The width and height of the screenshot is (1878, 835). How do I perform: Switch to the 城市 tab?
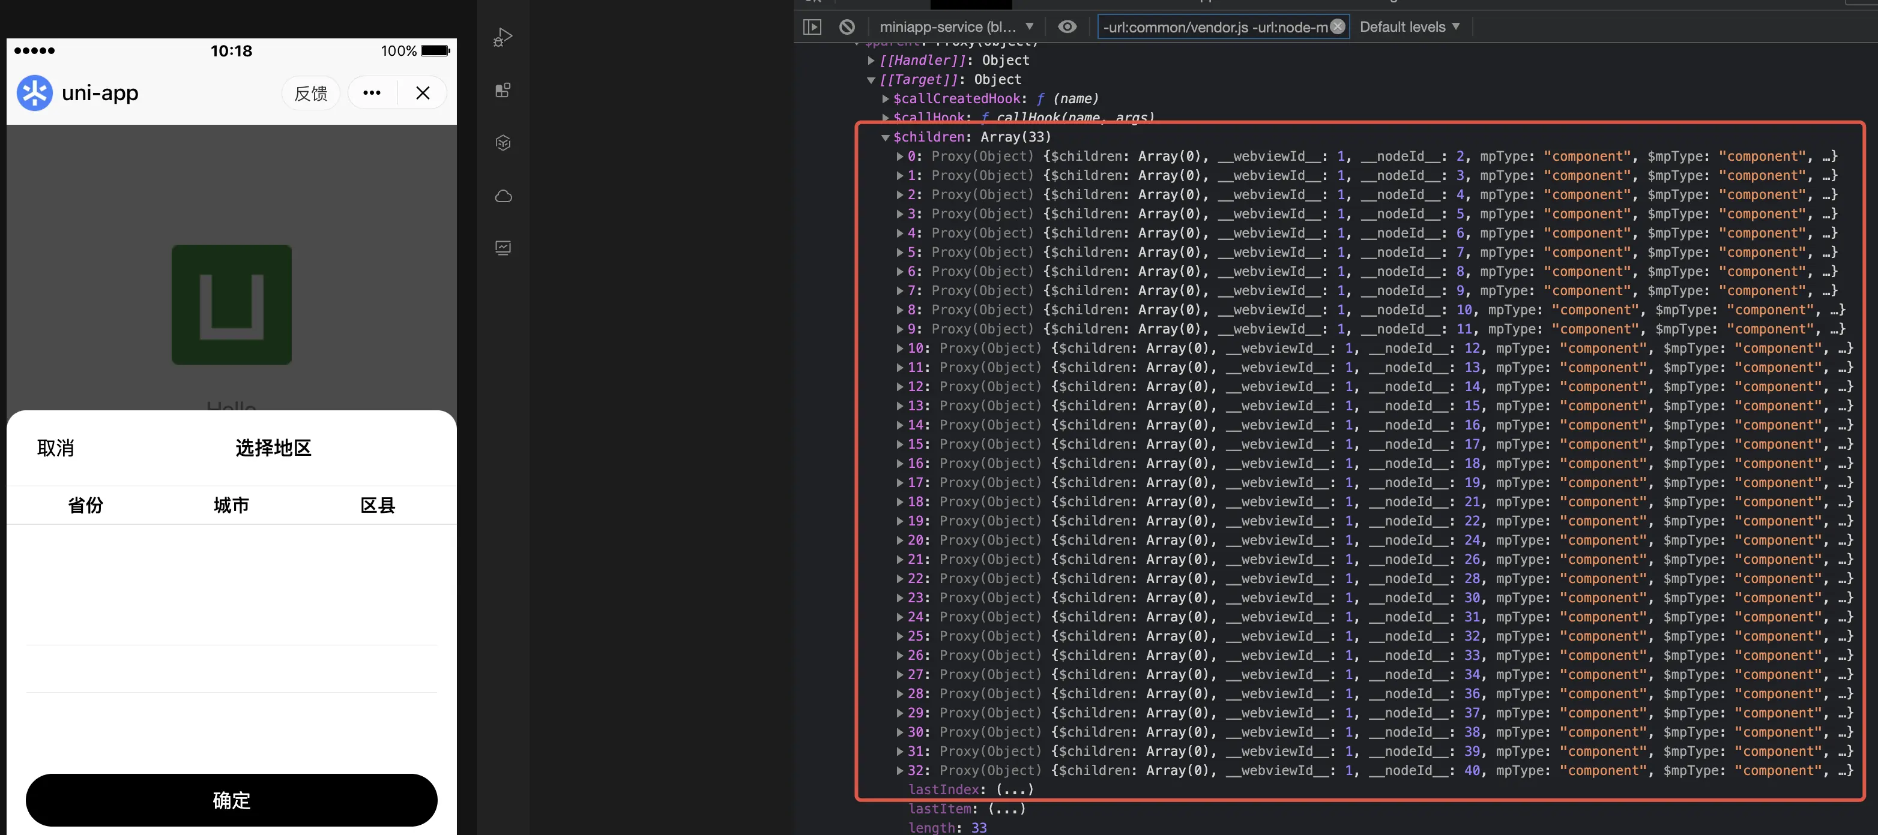point(231,505)
